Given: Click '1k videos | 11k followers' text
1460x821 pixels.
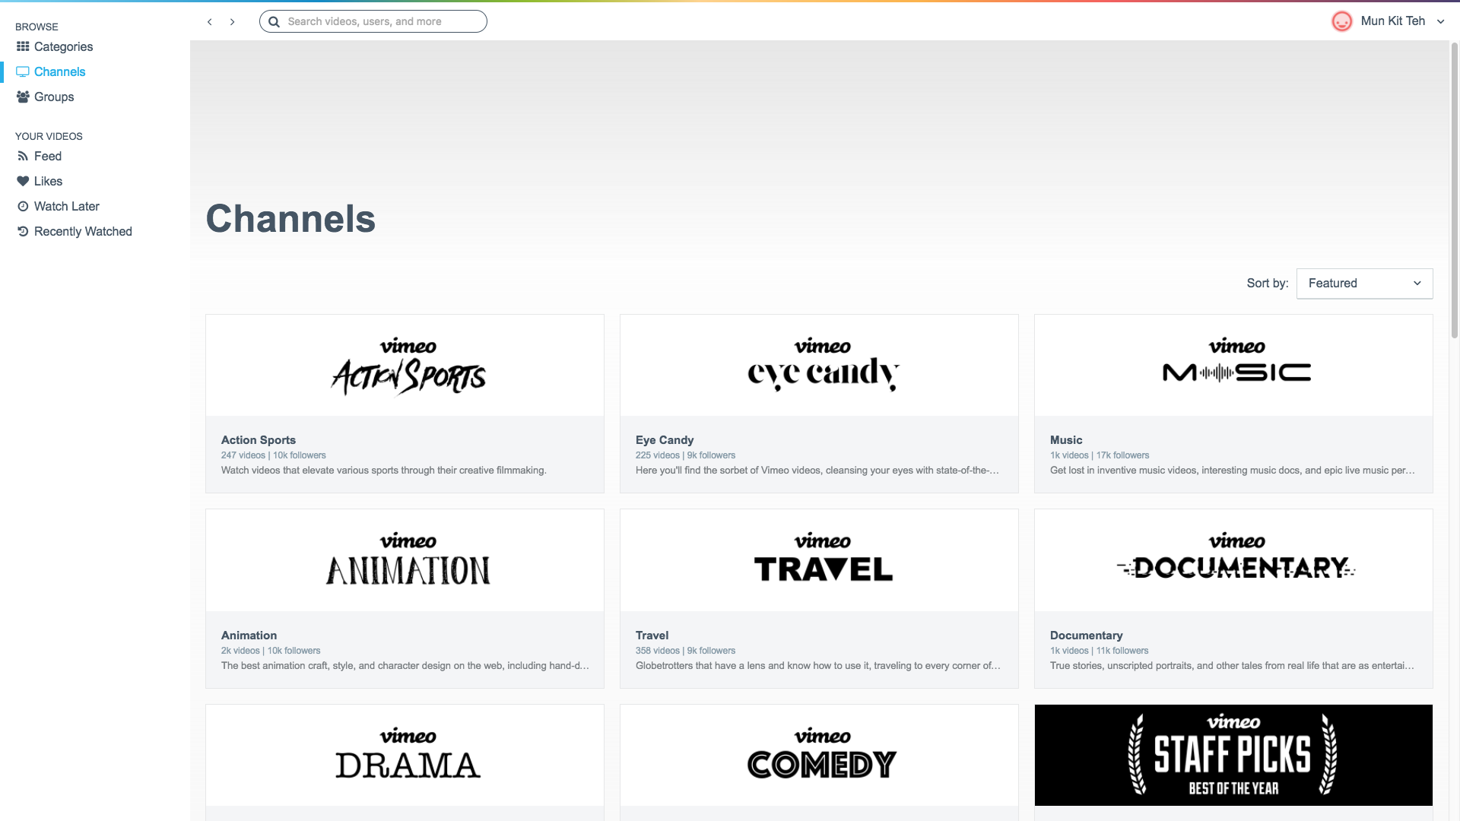Looking at the screenshot, I should pos(1099,651).
